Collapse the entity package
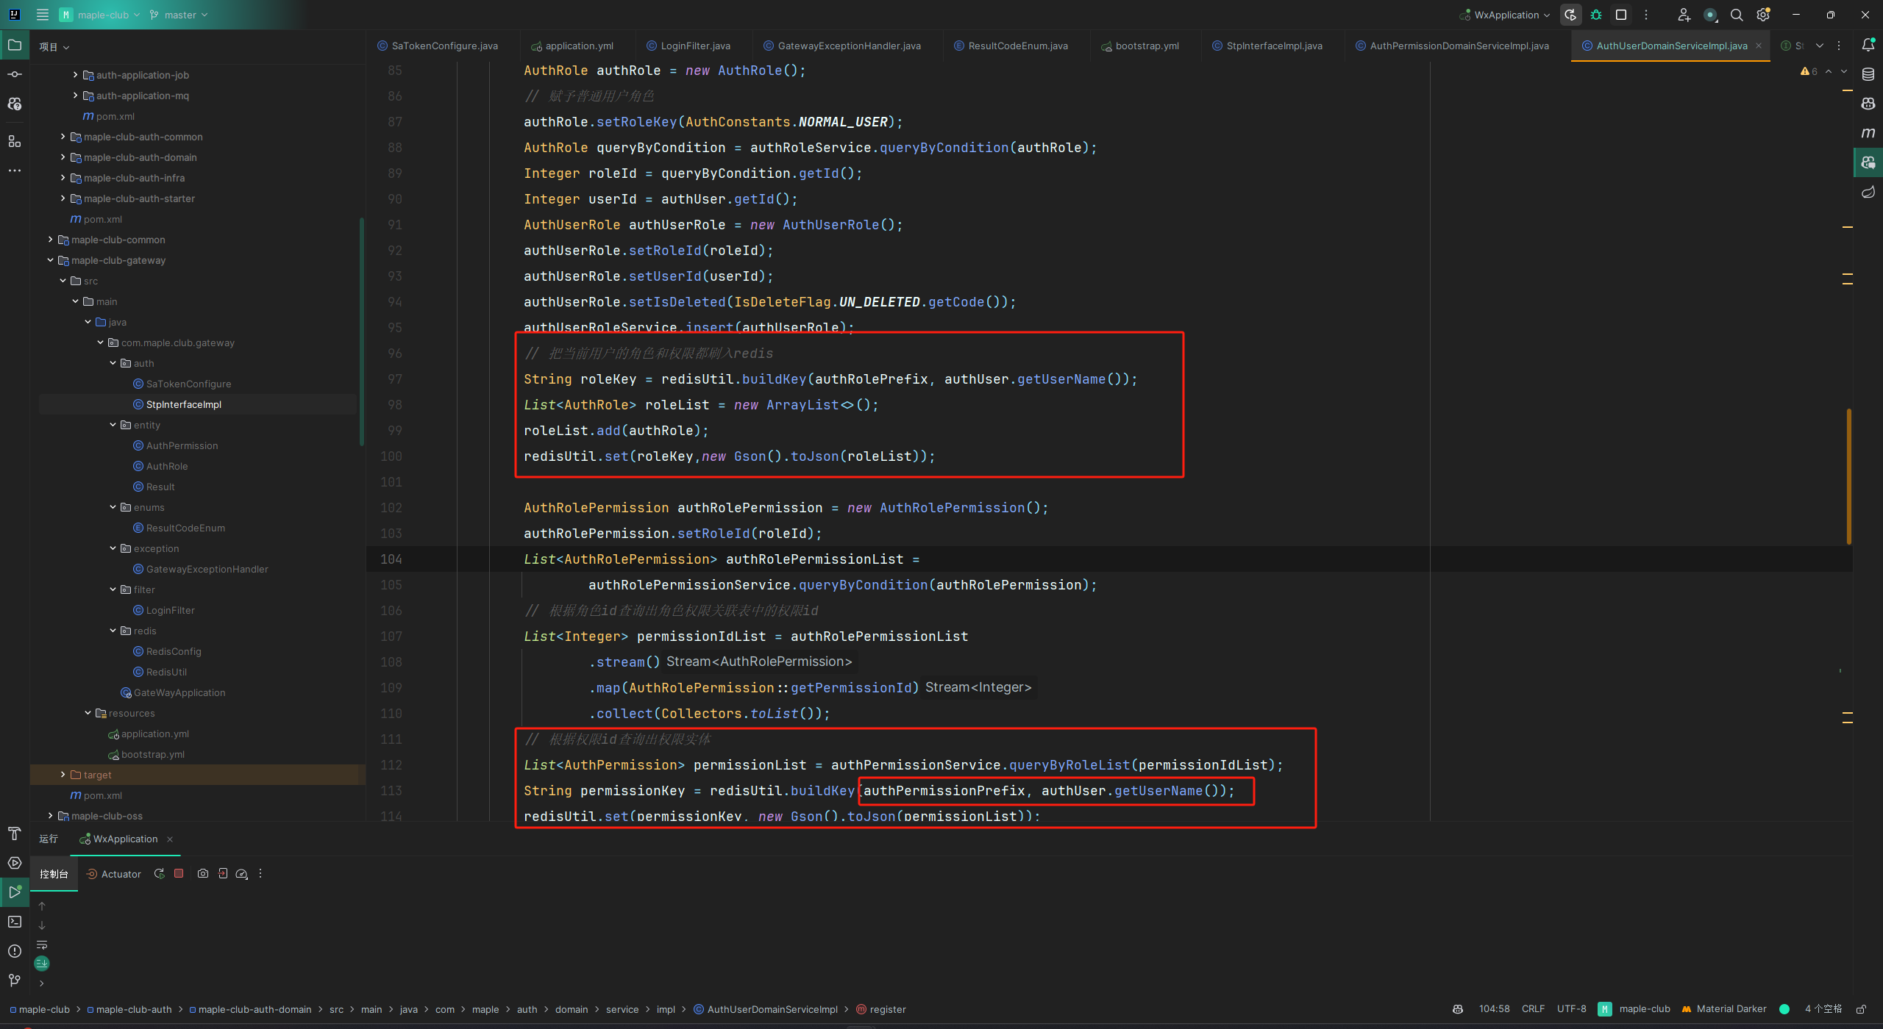The height and width of the screenshot is (1029, 1883). (x=113, y=425)
